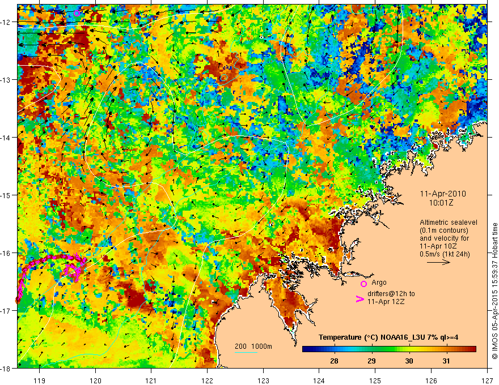Click the longitude axis label '125'
Viewport: 499px width, 385px height.
coord(375,380)
